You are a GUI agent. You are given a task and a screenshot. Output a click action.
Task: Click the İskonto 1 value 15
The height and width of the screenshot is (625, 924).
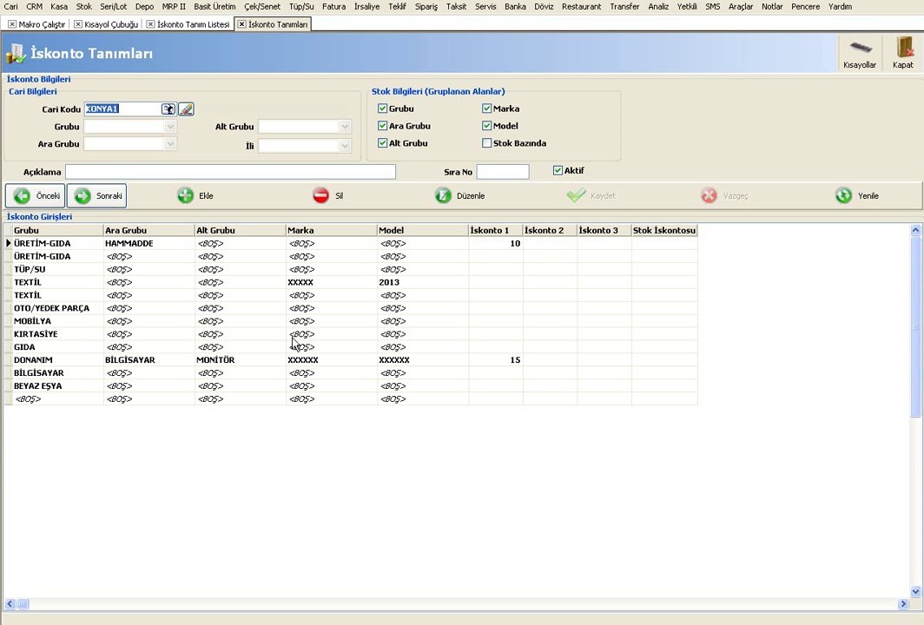click(x=496, y=360)
